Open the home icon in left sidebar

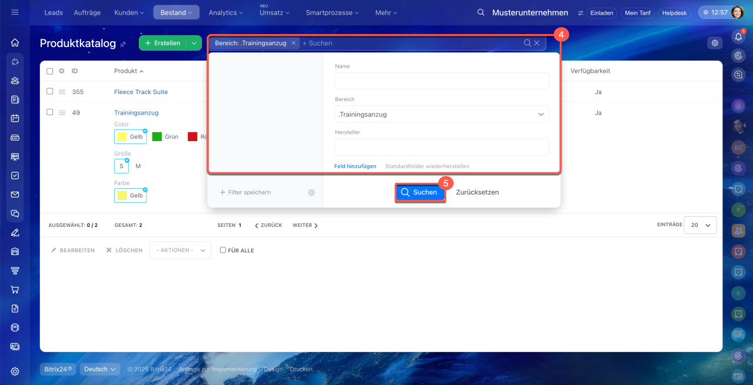click(x=15, y=42)
